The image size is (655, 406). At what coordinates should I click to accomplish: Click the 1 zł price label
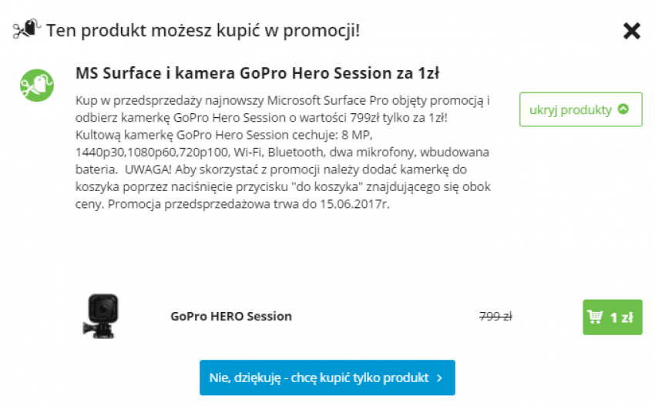point(622,317)
